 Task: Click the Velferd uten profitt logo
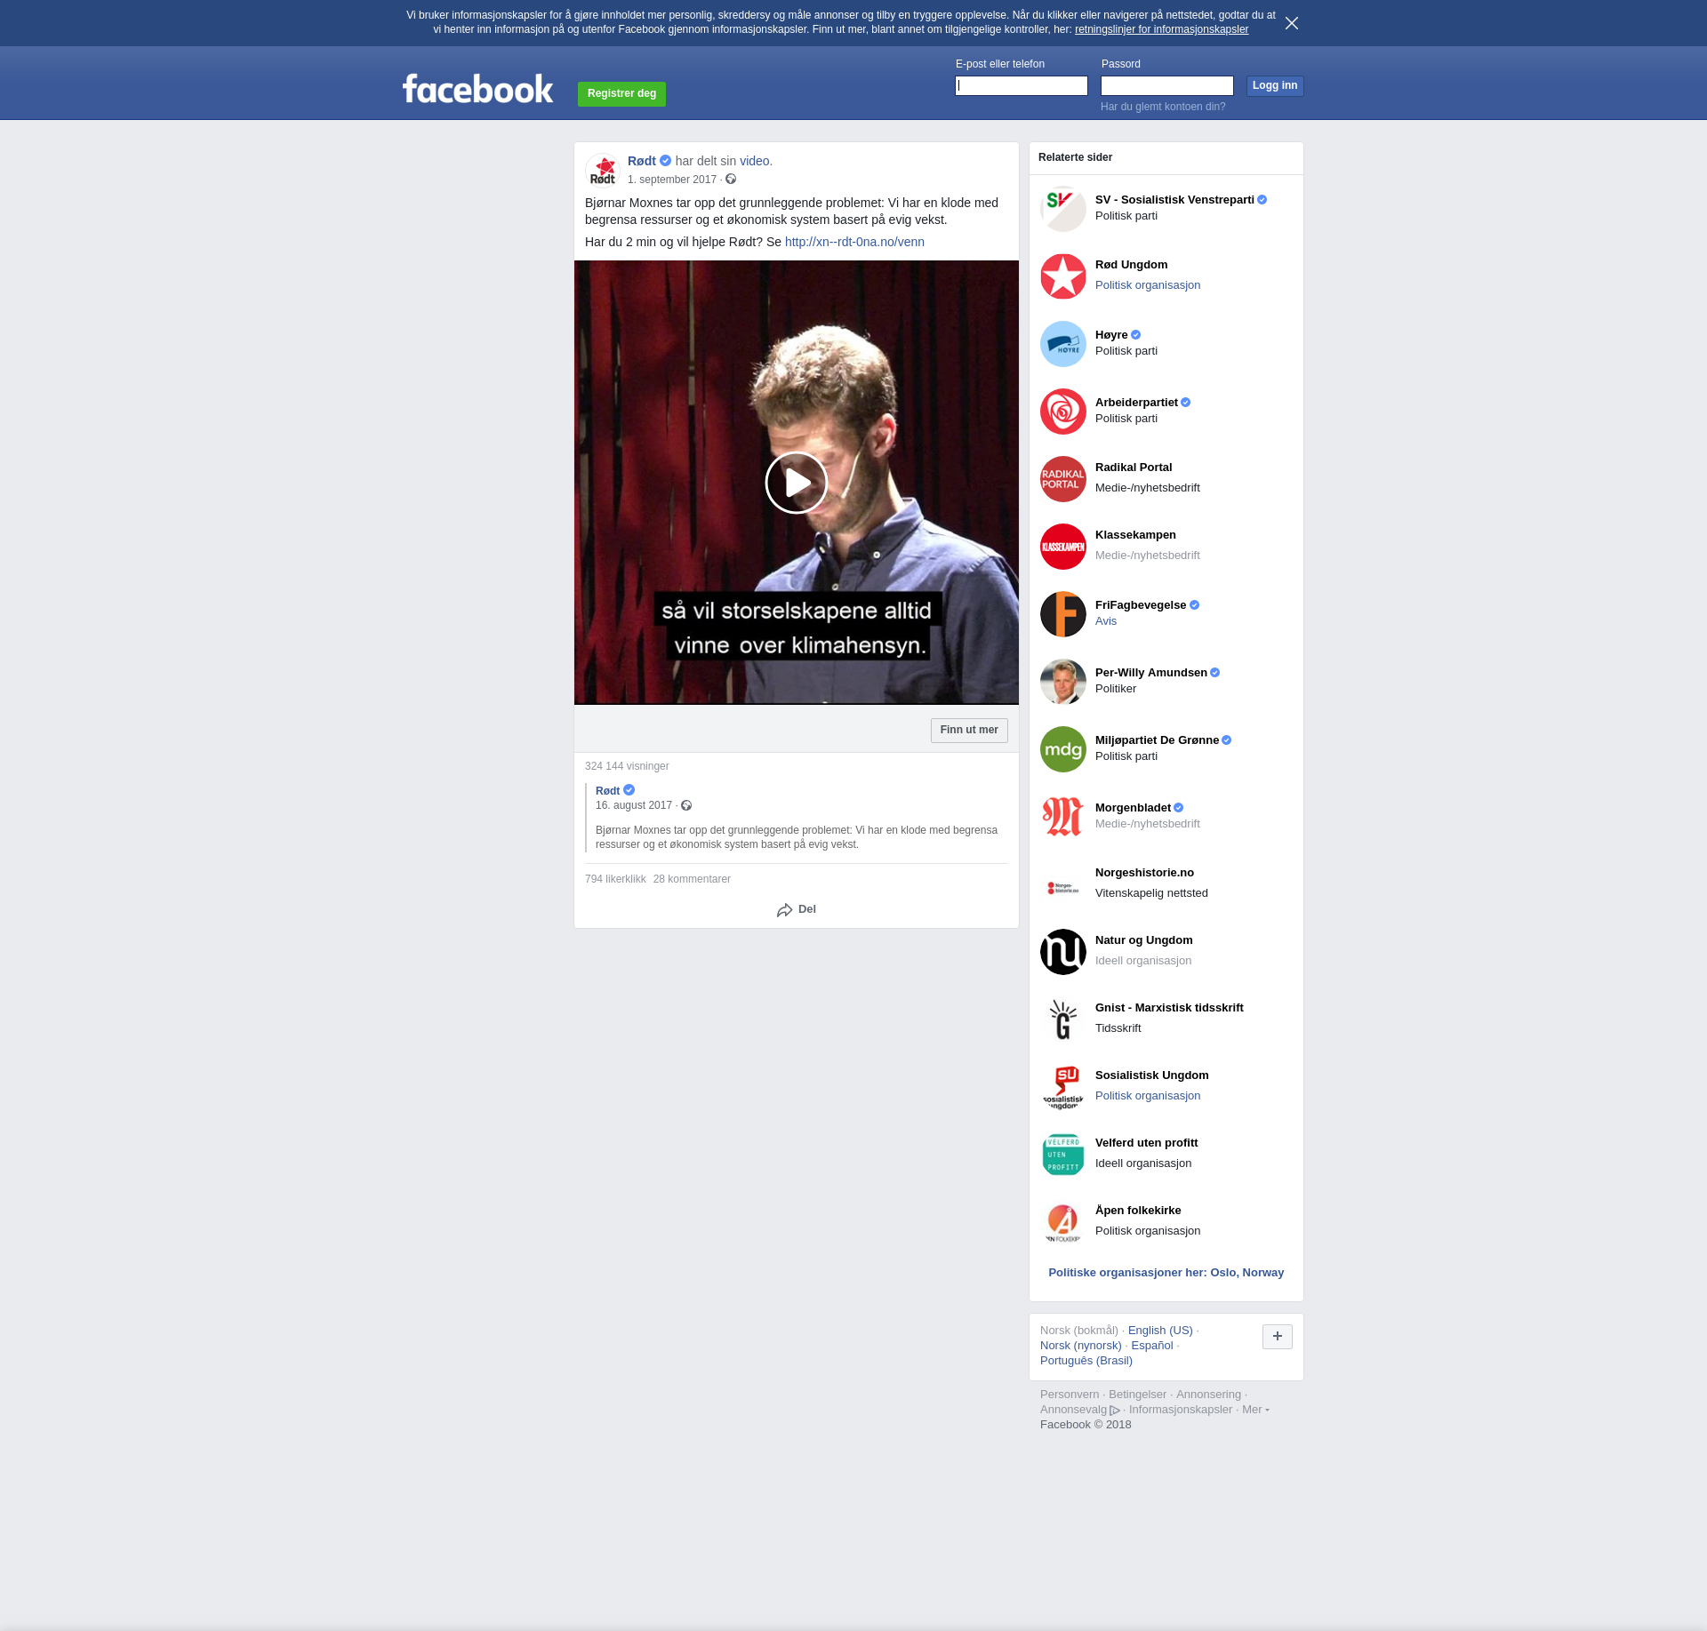pos(1063,1155)
